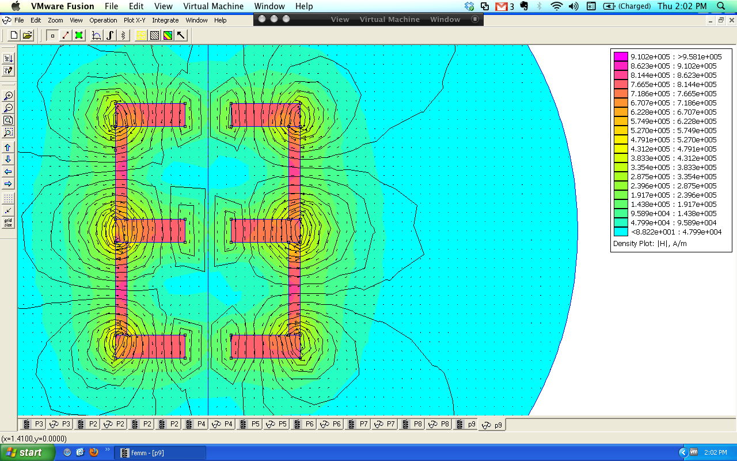Click the Gmail notifier icon in menu bar
The image size is (737, 461).
[502, 6]
